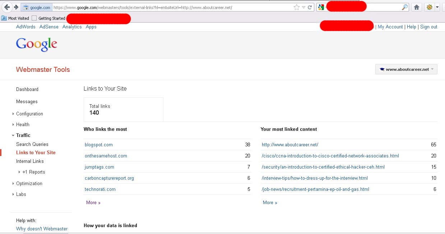
Task: Select Search Queries under Traffic
Action: tap(32, 144)
